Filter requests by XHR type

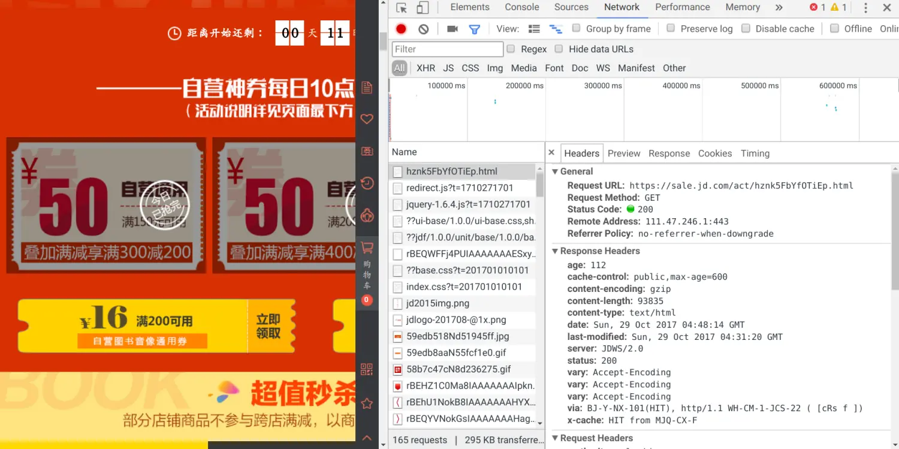(x=426, y=68)
